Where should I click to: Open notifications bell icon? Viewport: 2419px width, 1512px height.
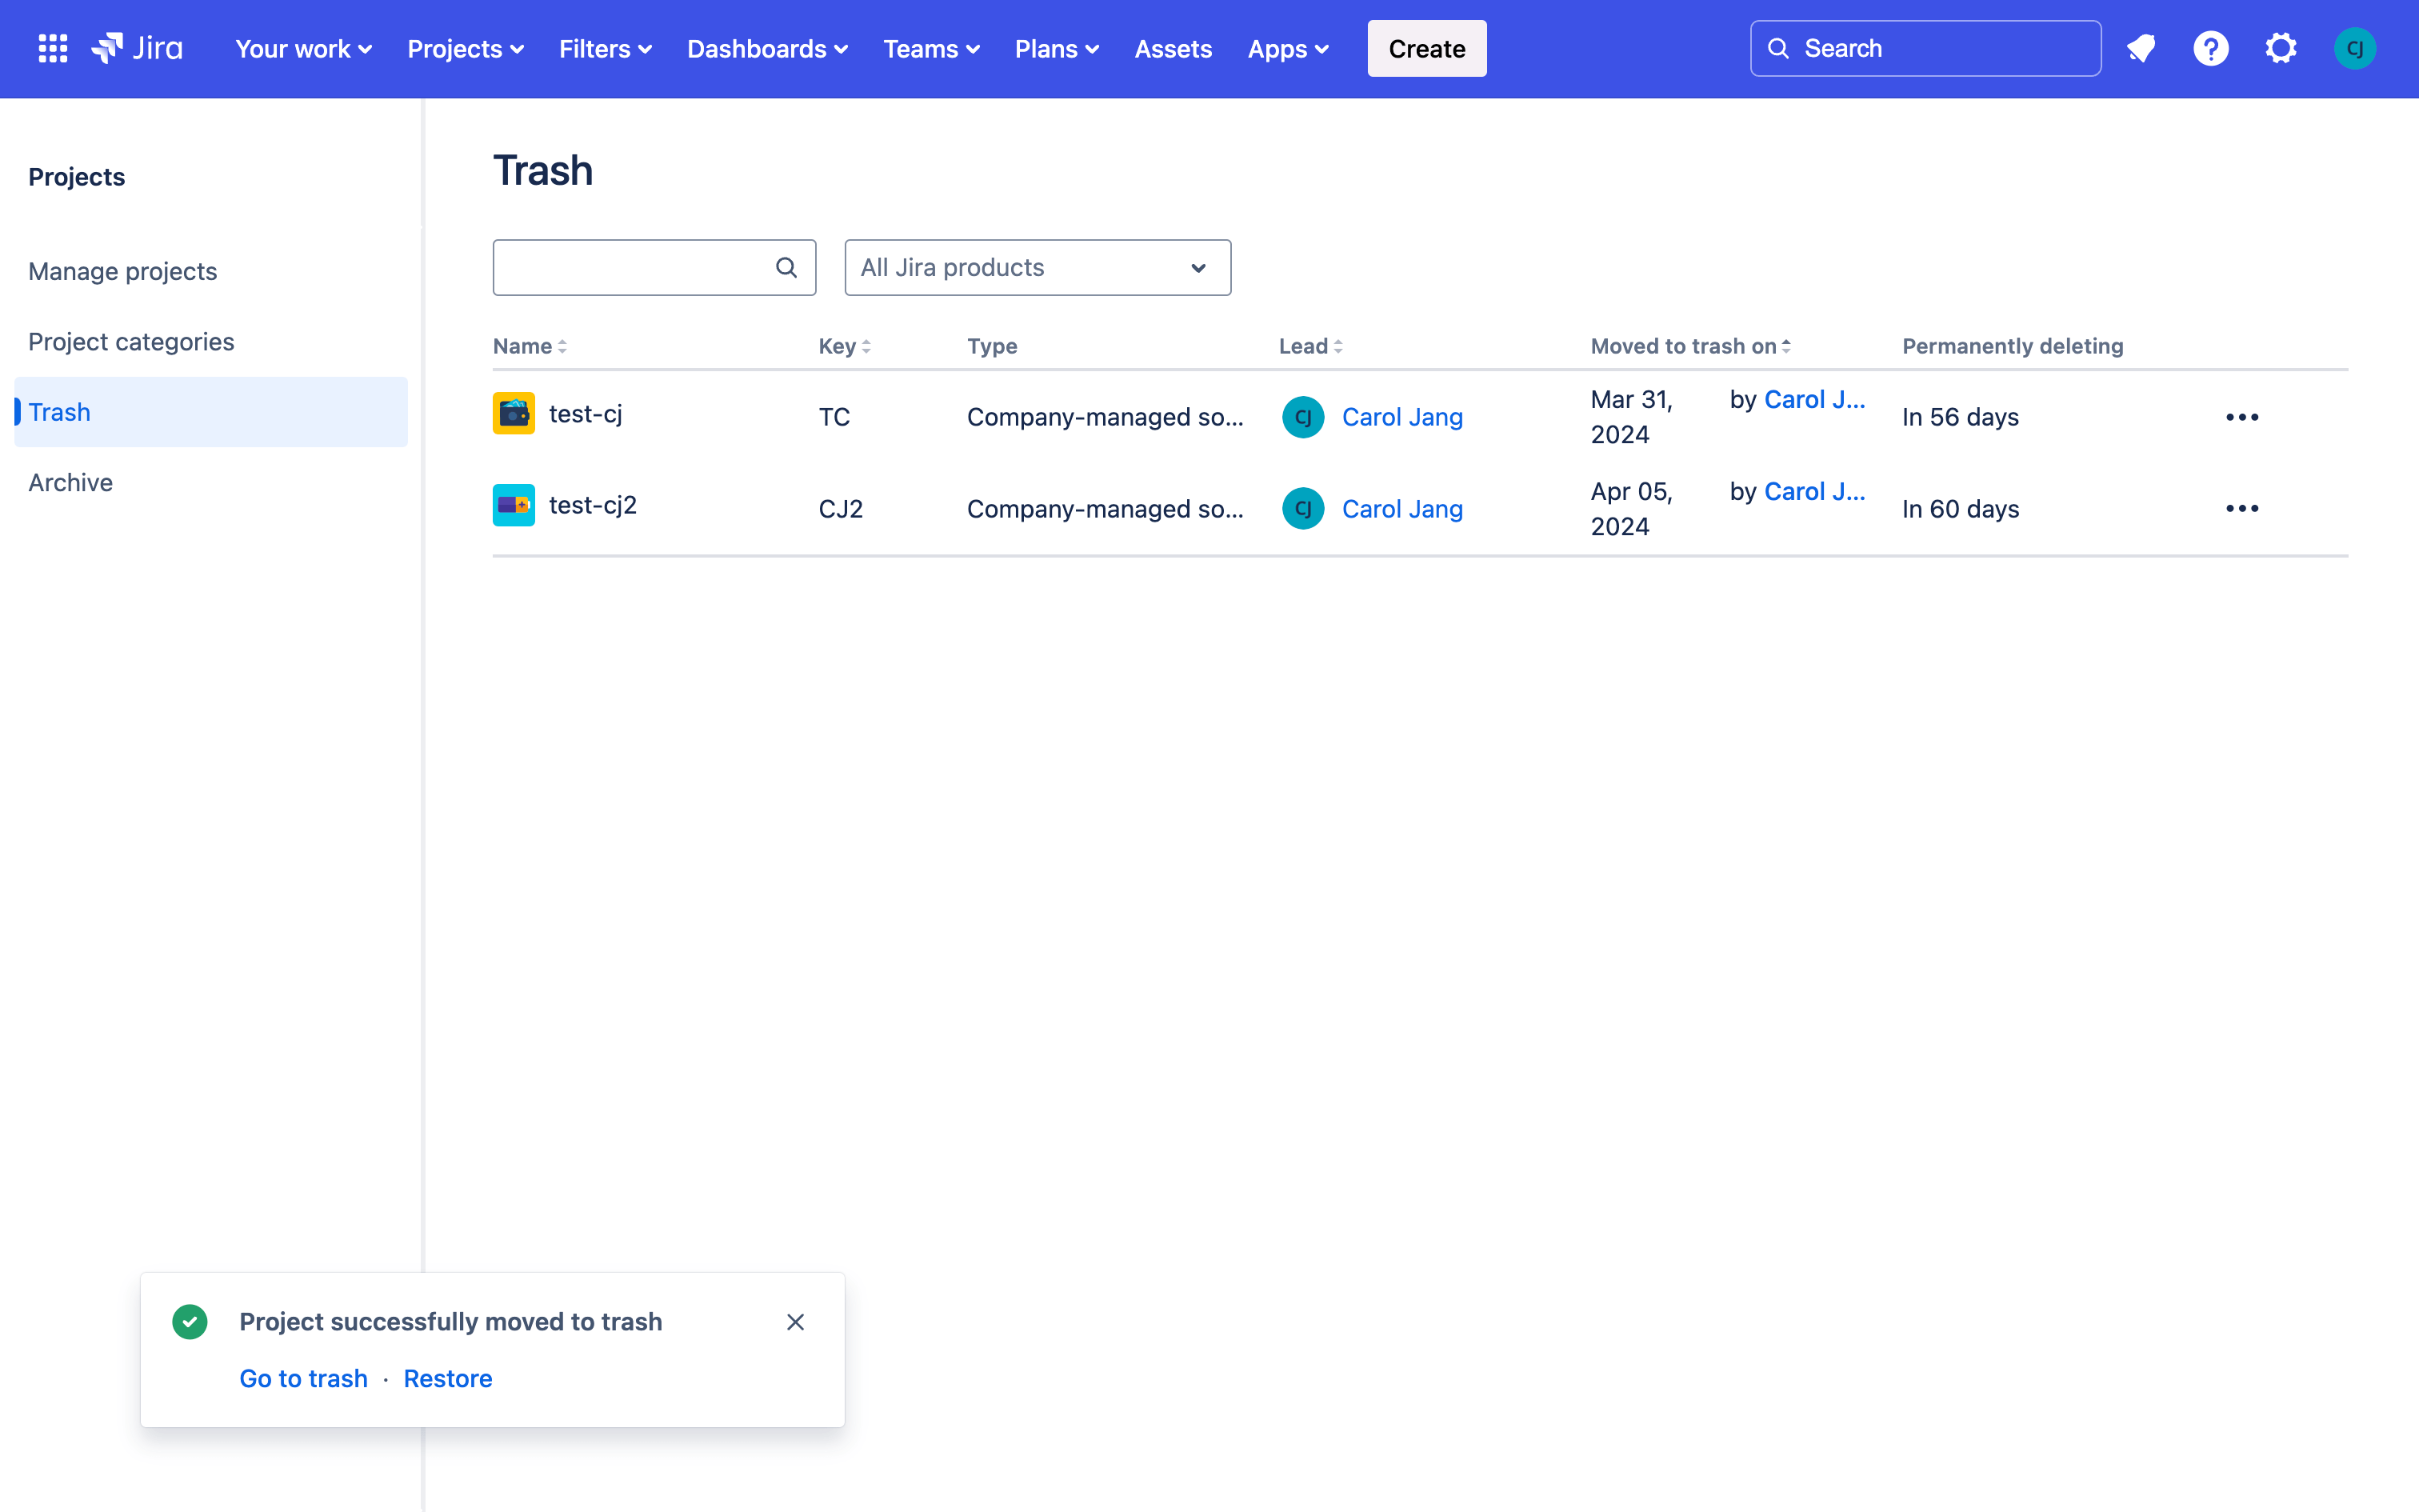[2138, 47]
